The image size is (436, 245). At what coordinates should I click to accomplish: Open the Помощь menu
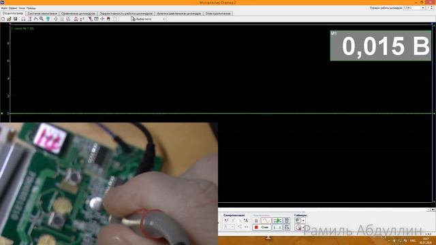click(31, 8)
